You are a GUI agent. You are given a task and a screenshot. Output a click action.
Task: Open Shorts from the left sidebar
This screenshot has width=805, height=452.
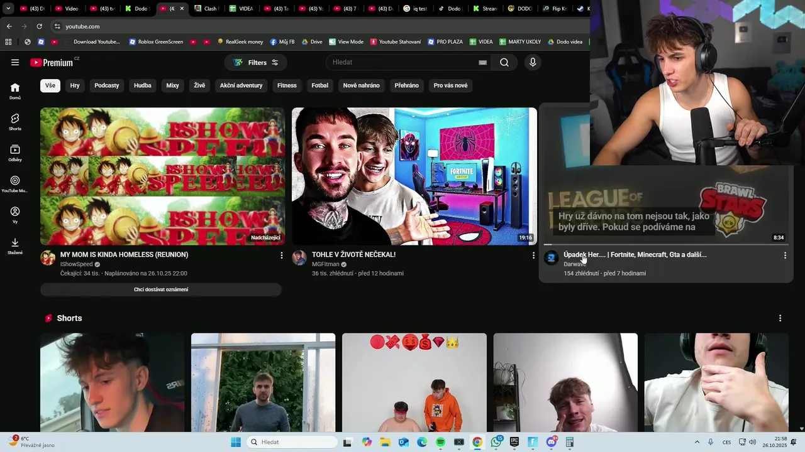point(15,122)
